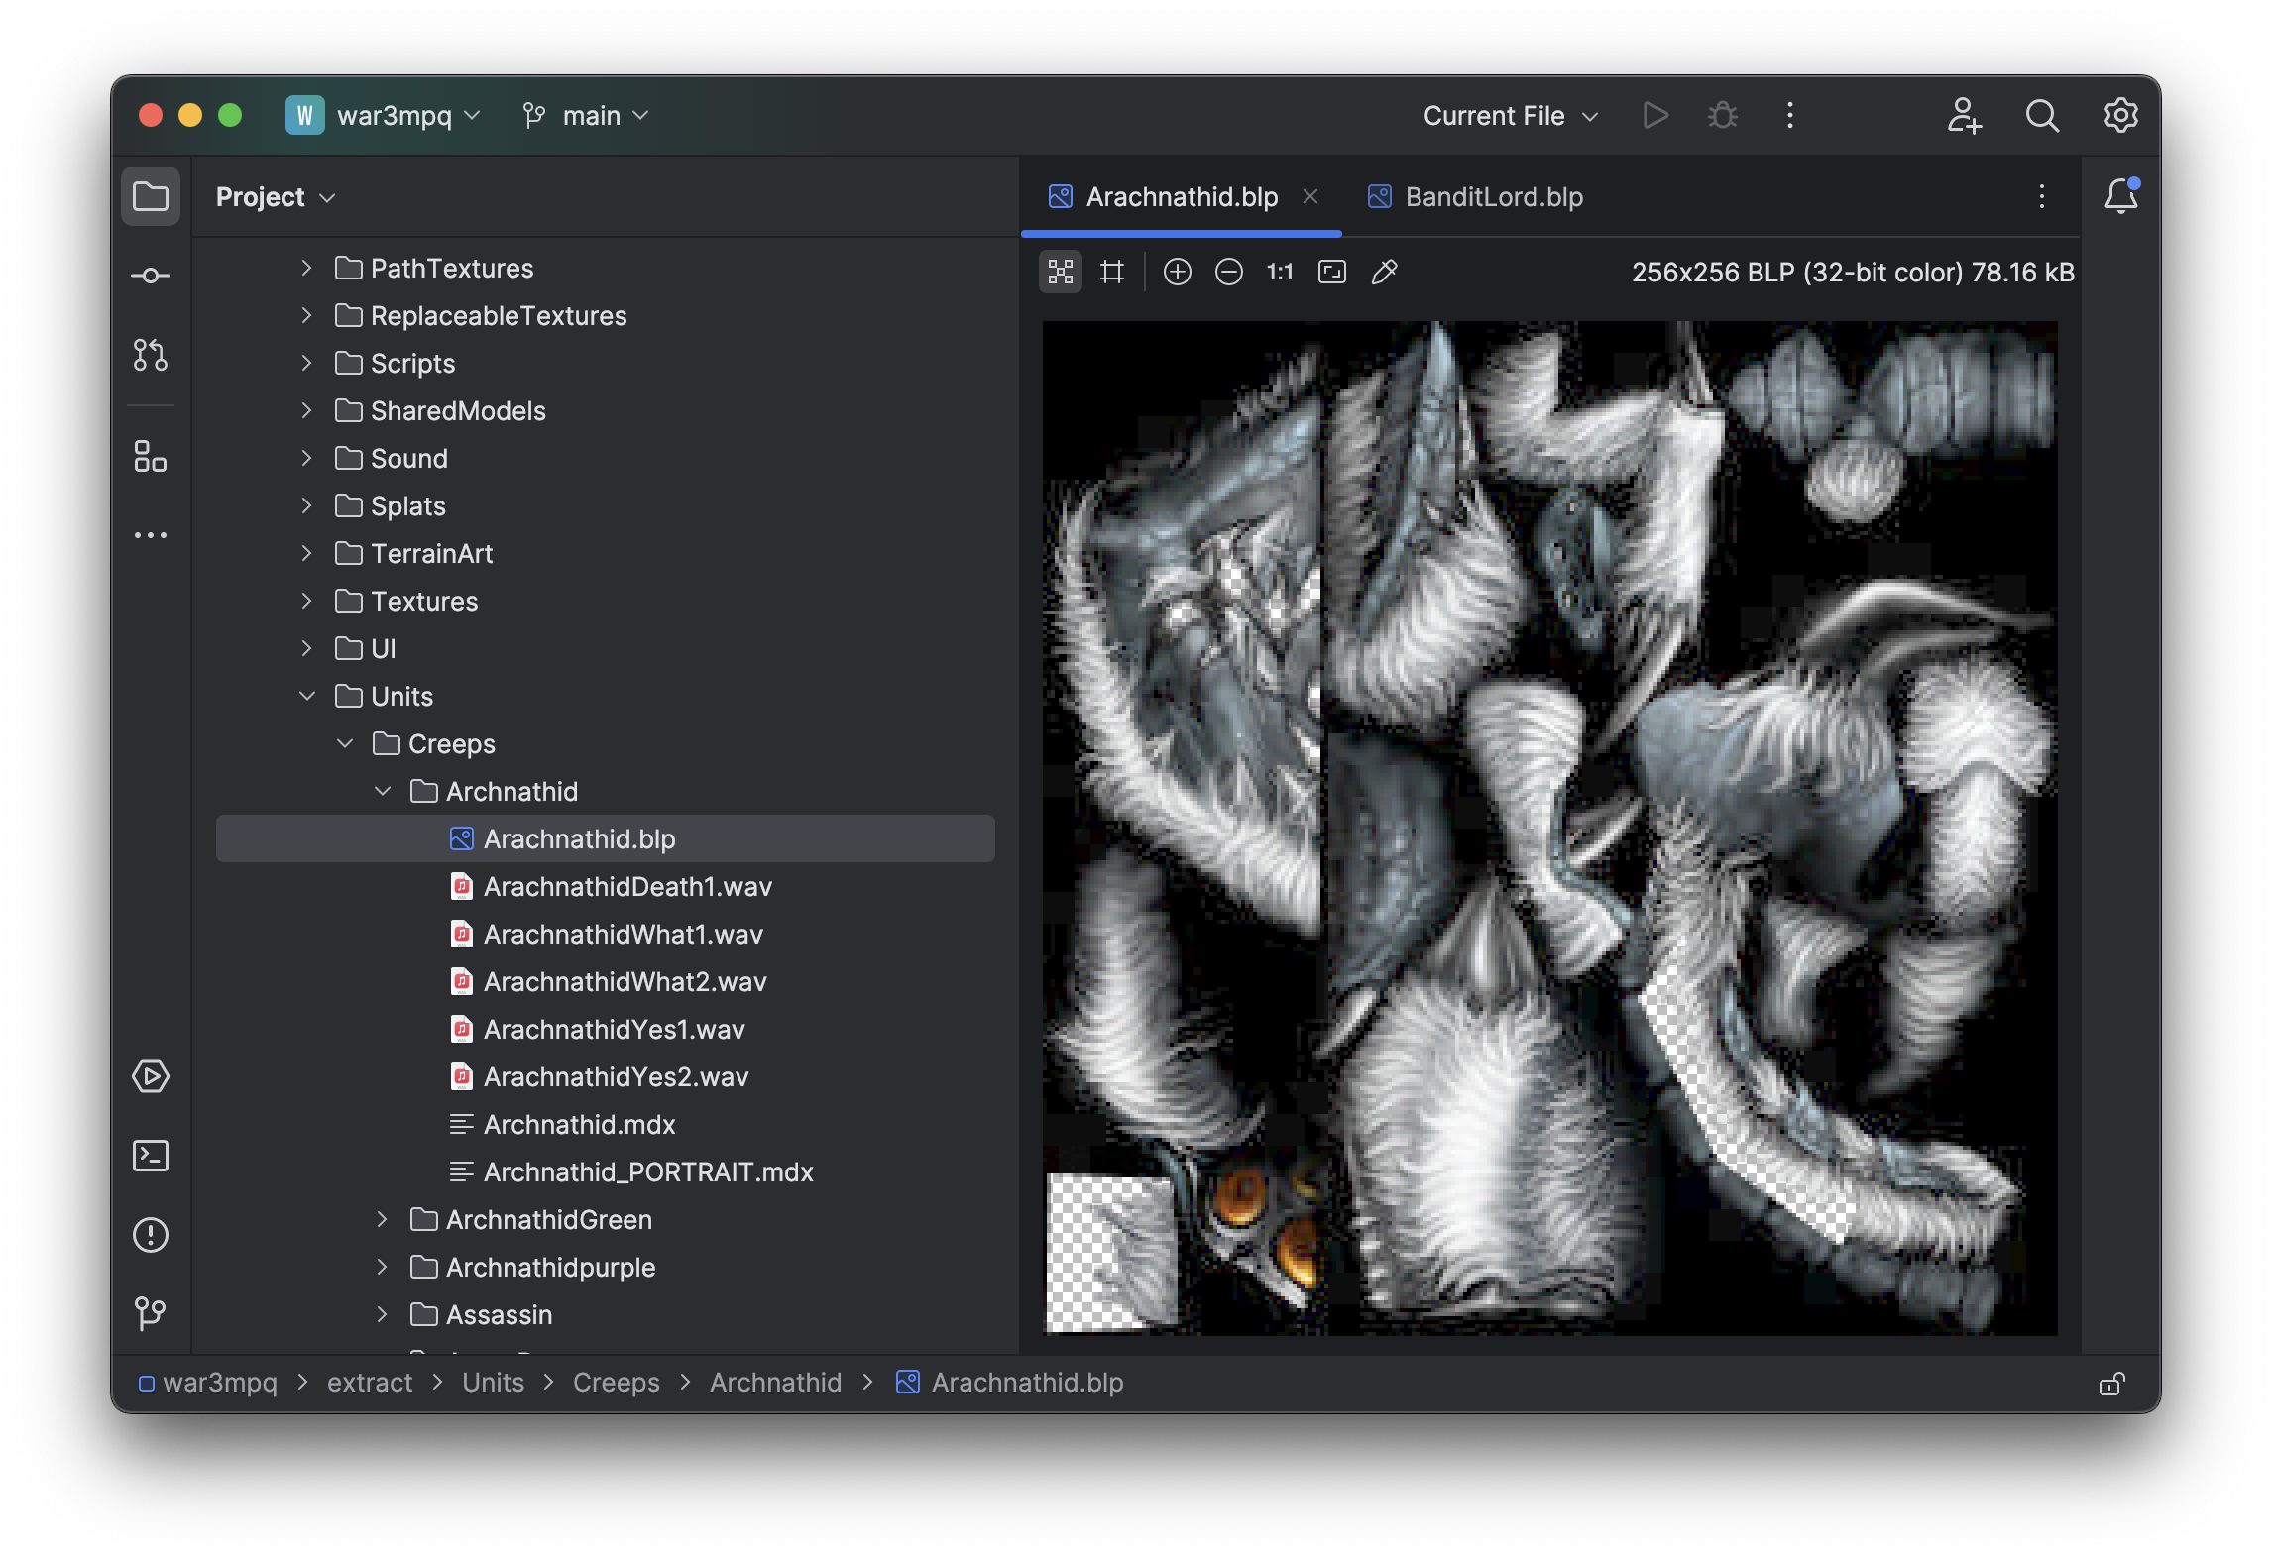
Task: Click the Units breadcrumb
Action: point(493,1383)
